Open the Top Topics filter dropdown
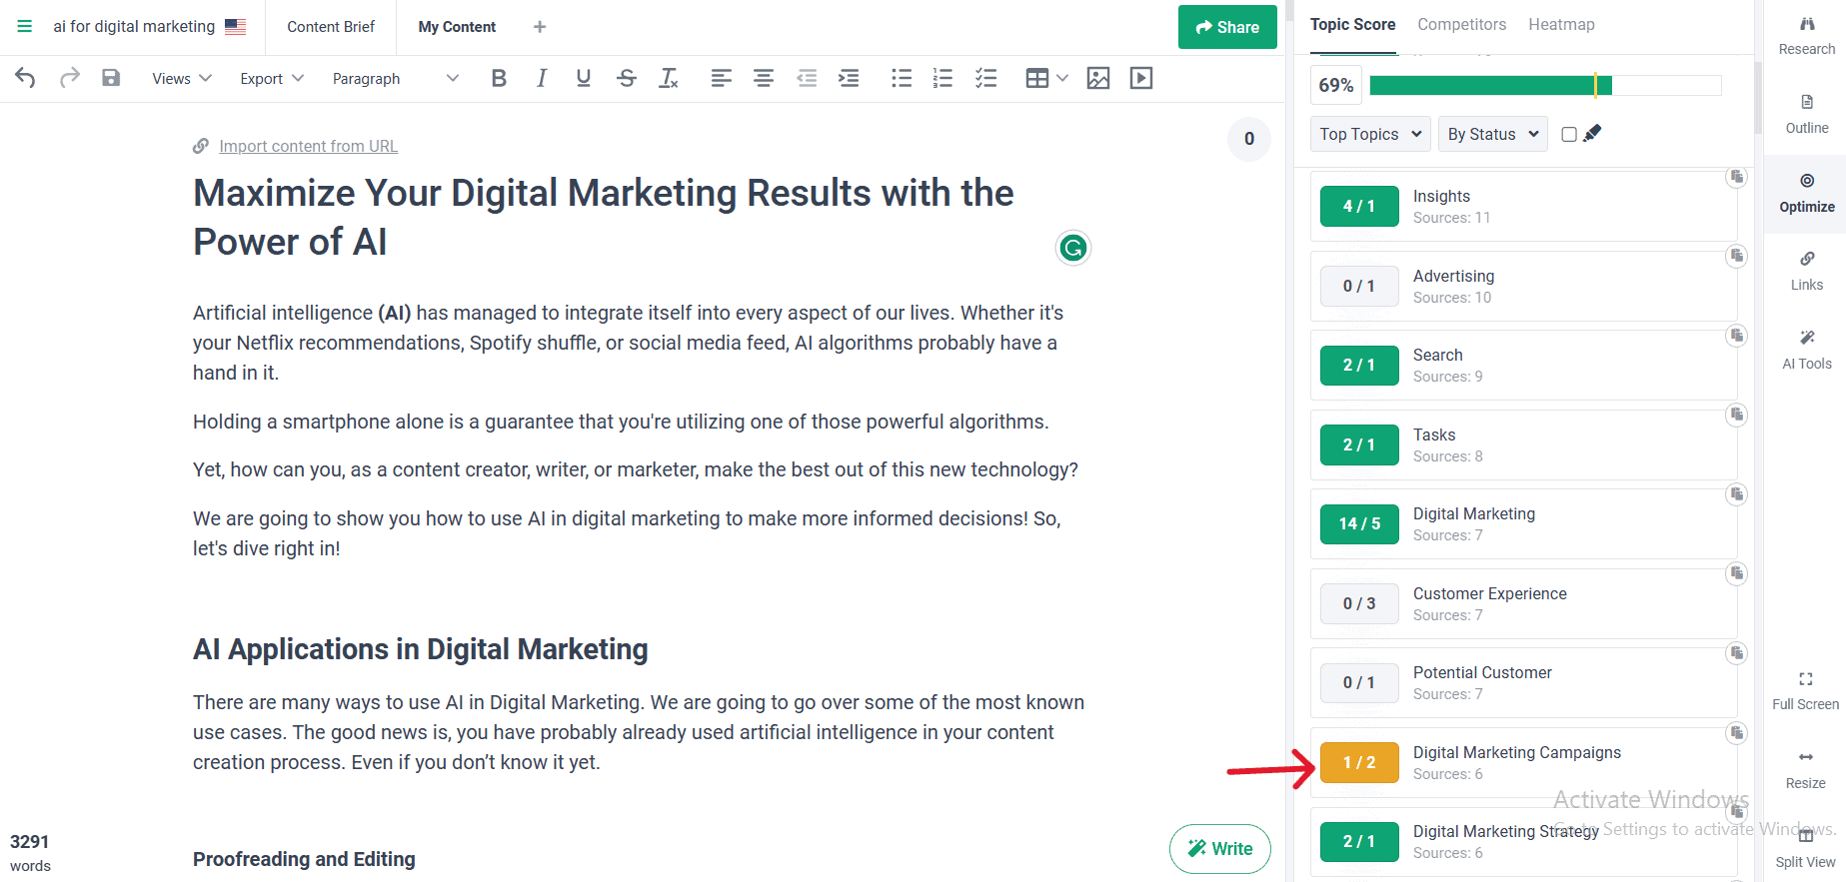The width and height of the screenshot is (1846, 882). (x=1370, y=134)
